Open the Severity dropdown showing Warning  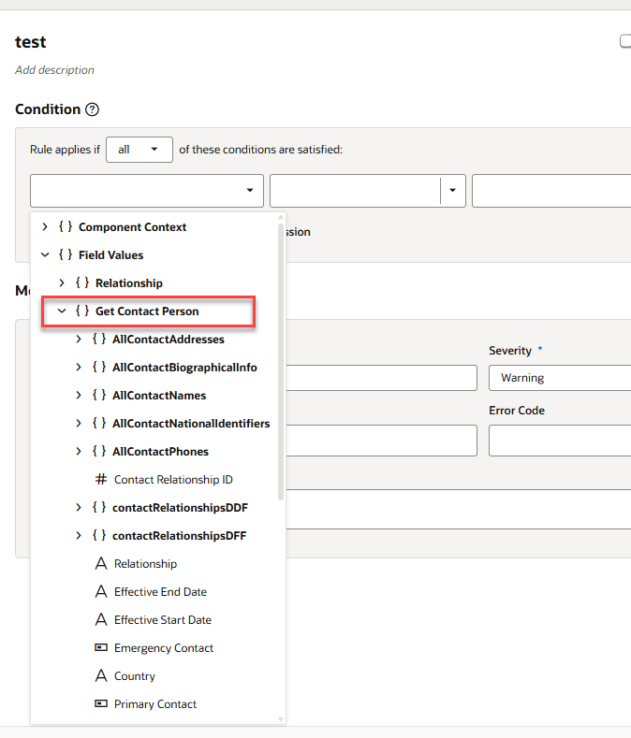pos(560,378)
